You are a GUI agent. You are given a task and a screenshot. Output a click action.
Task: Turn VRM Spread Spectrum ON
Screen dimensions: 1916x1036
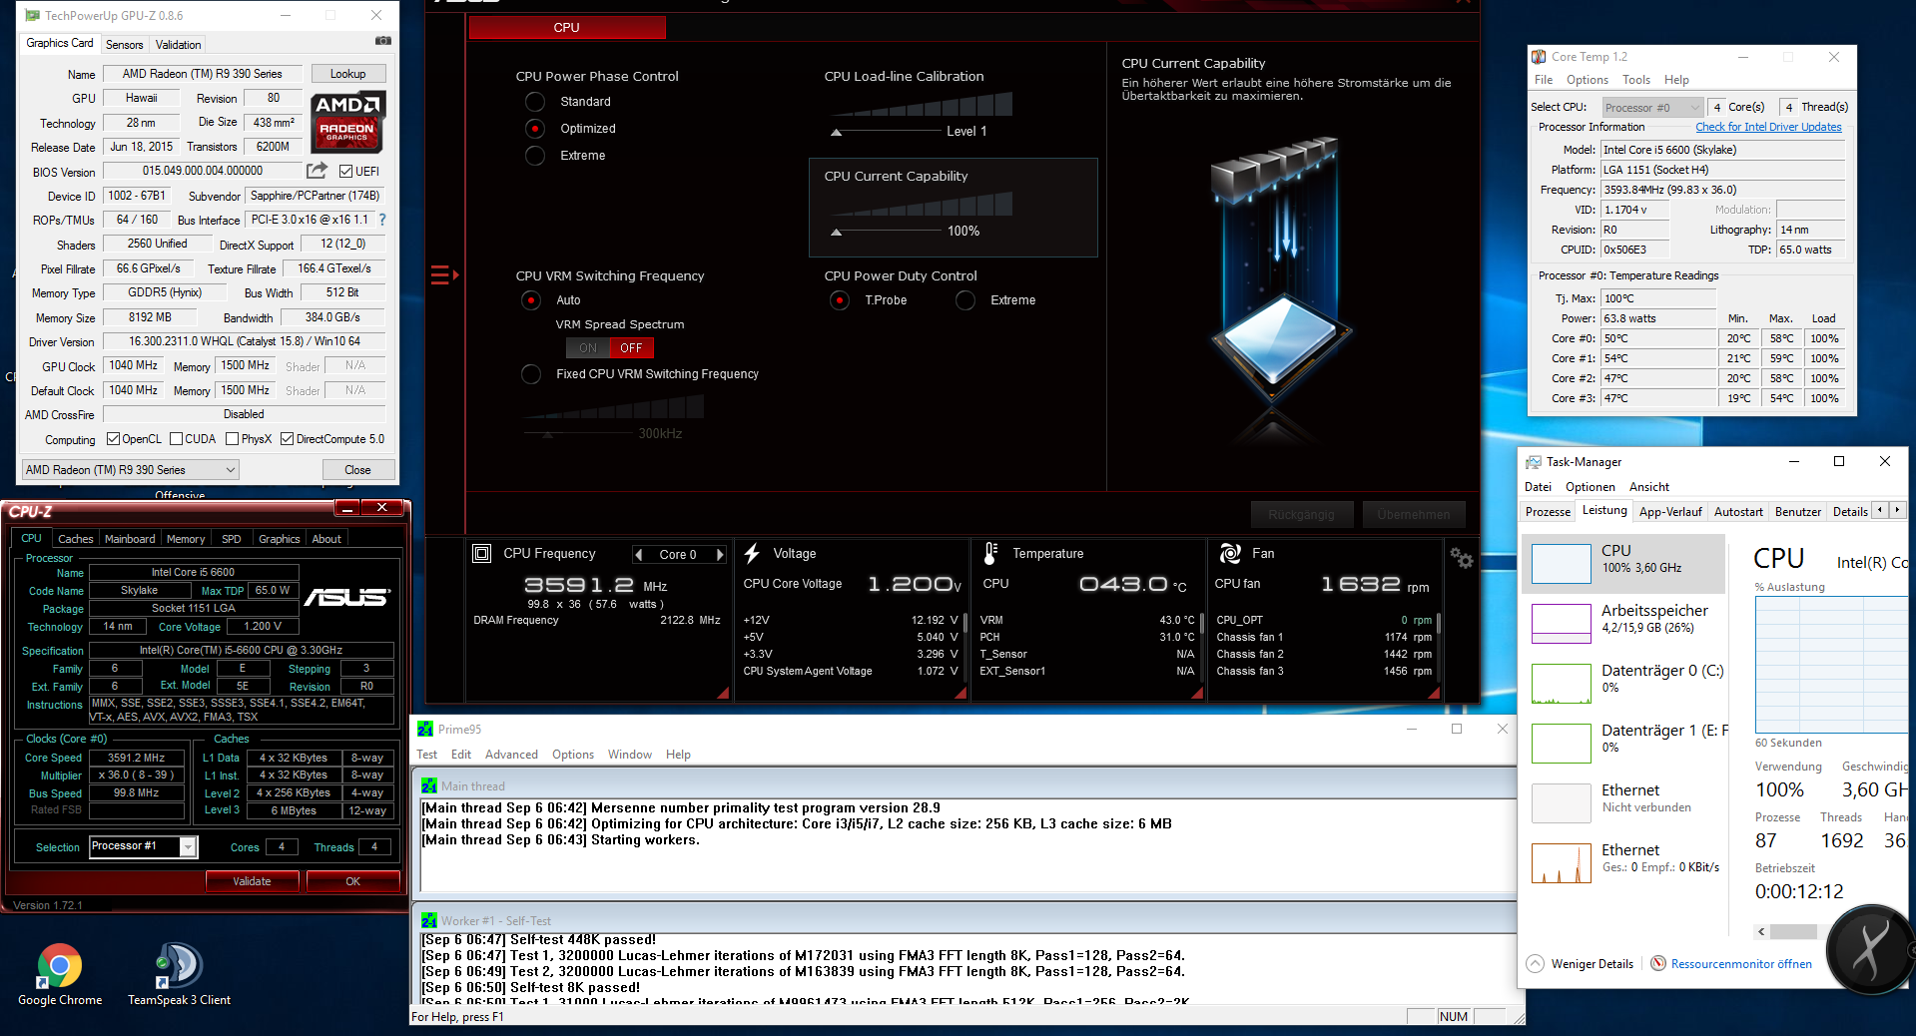588,348
